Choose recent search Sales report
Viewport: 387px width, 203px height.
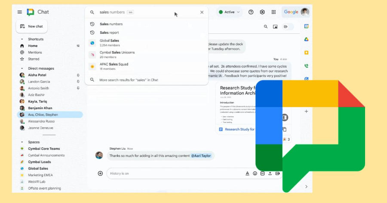pos(147,33)
